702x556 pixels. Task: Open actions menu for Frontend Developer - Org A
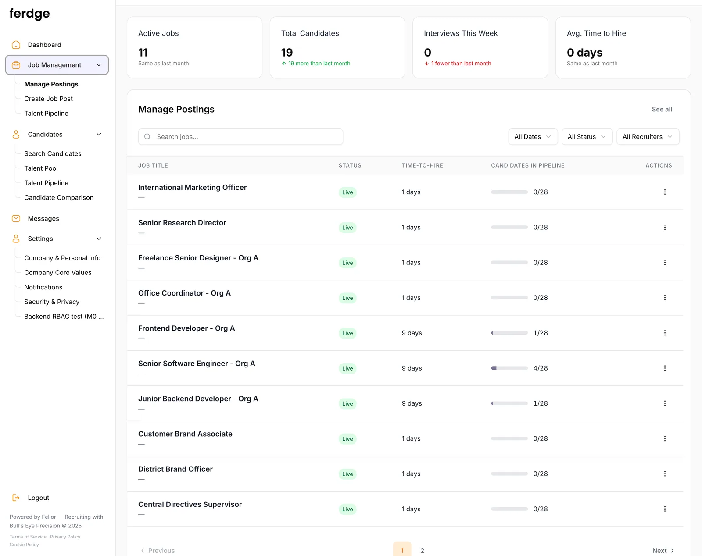665,333
